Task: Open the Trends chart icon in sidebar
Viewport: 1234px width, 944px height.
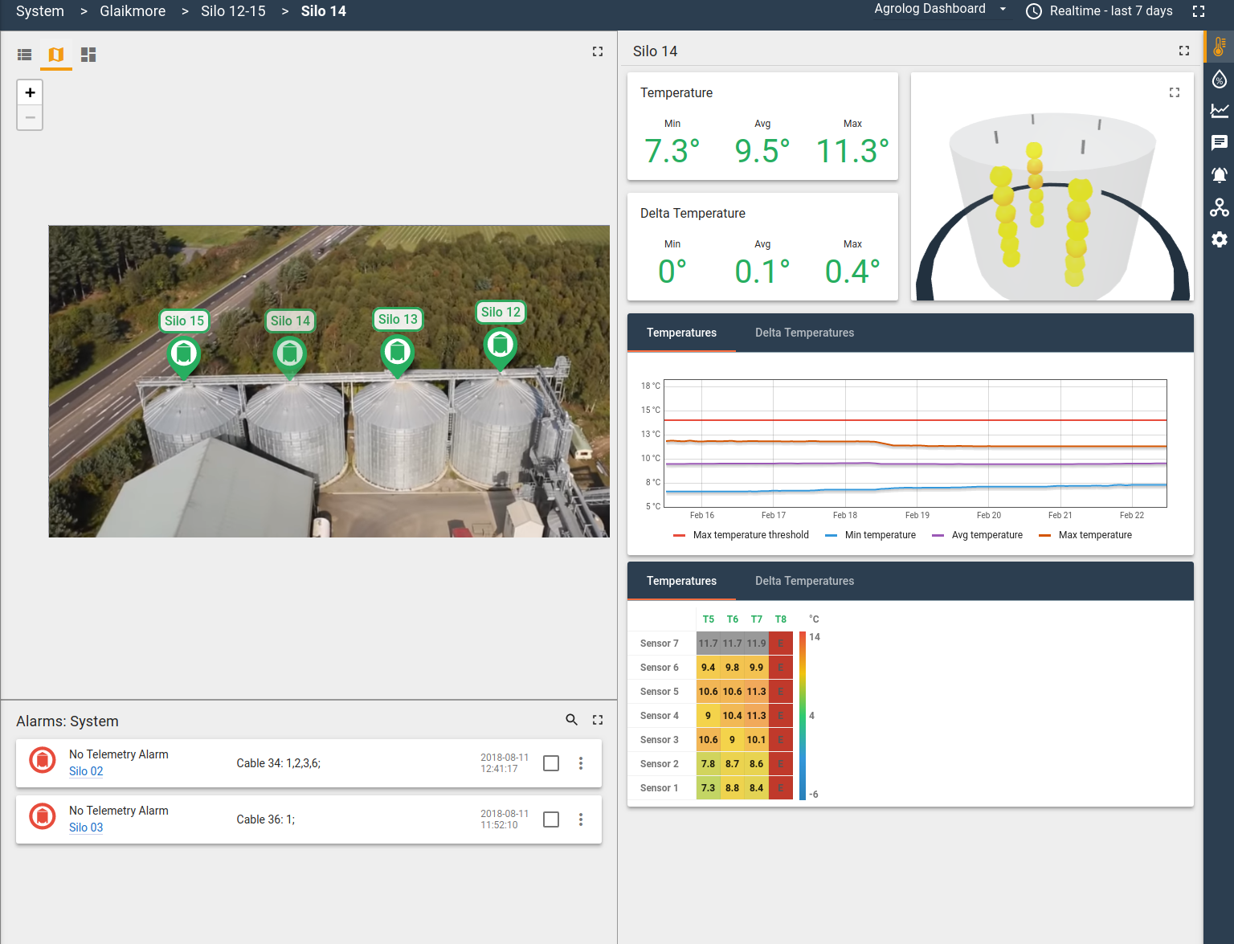Action: pyautogui.click(x=1218, y=111)
